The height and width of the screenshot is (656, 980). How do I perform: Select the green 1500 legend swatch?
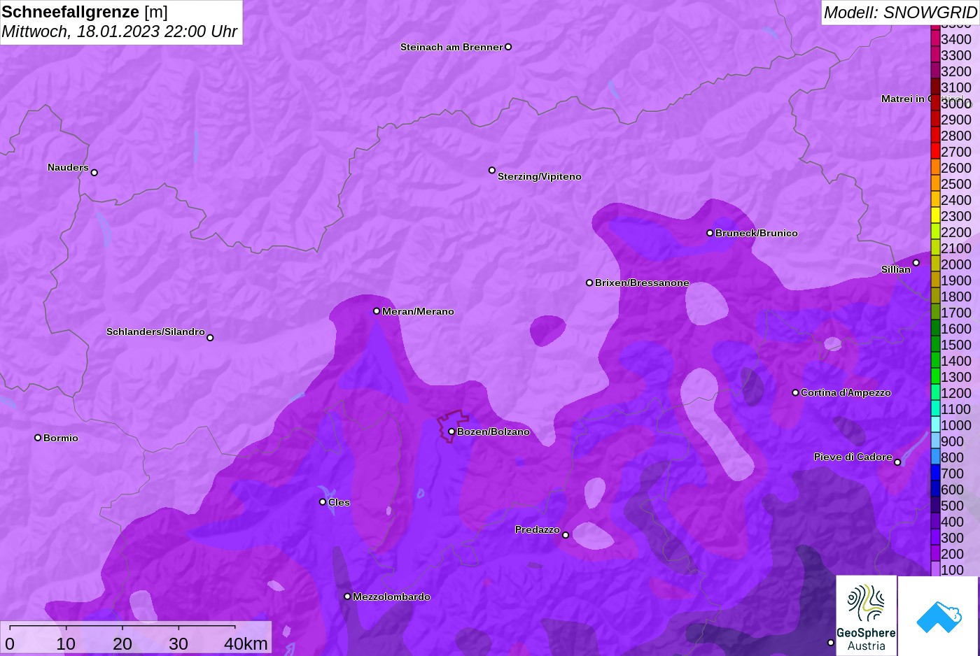click(935, 344)
